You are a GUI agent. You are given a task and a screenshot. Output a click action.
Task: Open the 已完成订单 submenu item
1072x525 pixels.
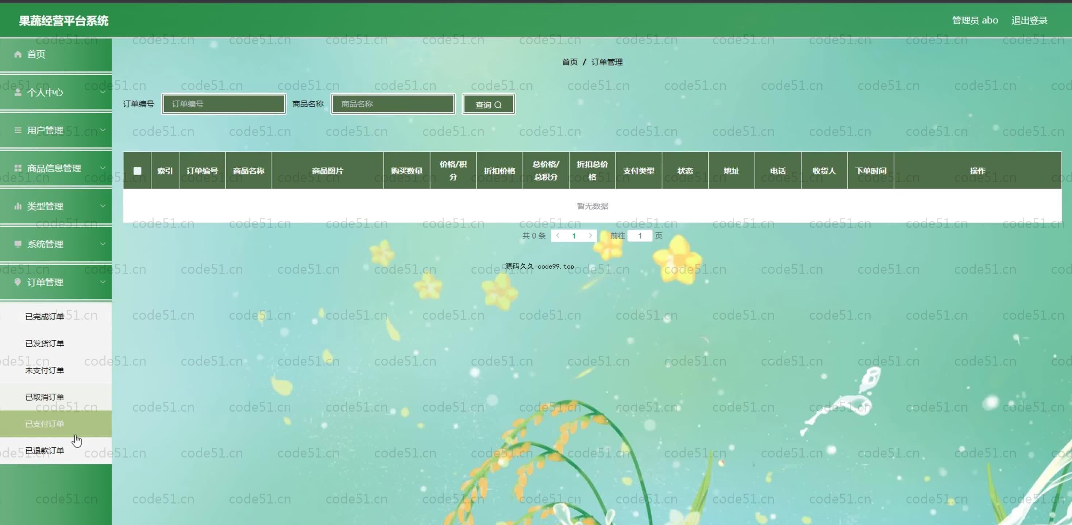point(45,317)
